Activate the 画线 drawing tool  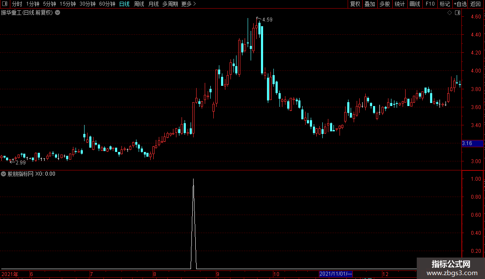click(x=415, y=4)
